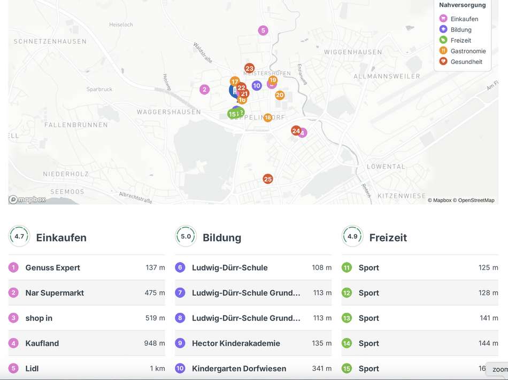
Task: Click the red health marker 23
Action: click(249, 68)
